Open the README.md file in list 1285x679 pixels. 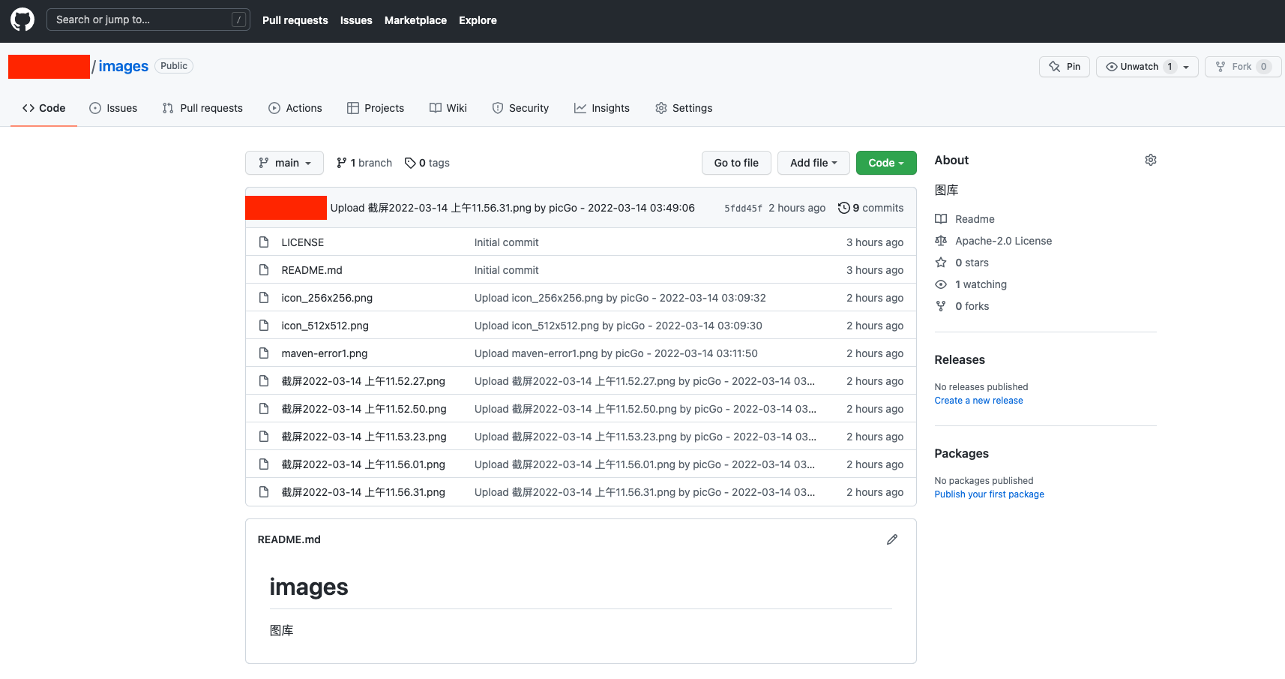coord(312,270)
